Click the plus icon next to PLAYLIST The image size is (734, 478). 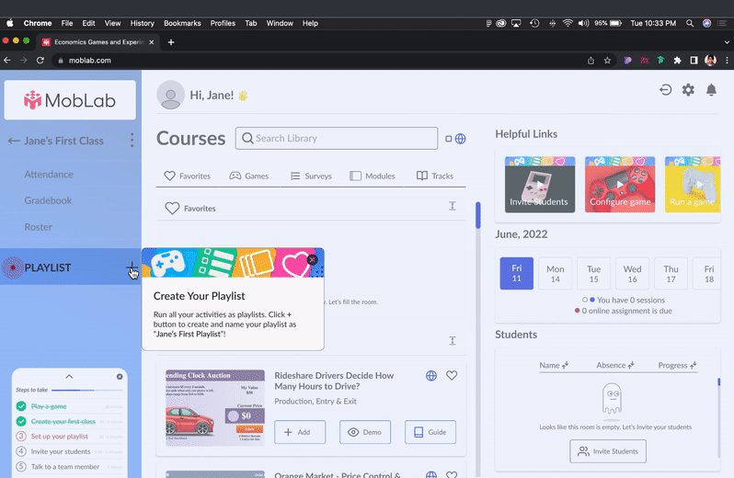[132, 268]
